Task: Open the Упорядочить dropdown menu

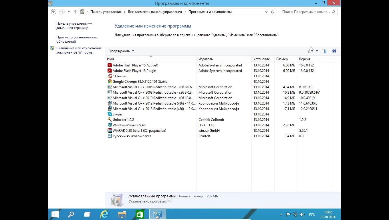Action: click(122, 51)
